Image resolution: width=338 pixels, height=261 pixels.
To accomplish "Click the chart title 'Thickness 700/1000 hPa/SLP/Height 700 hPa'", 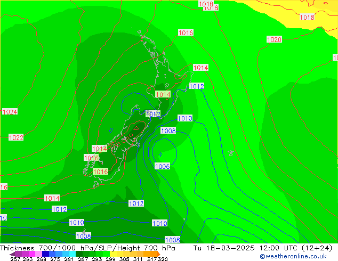I will point(87,248).
